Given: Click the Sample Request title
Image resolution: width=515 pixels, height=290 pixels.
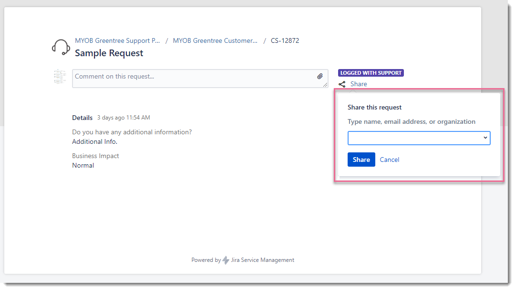Looking at the screenshot, I should [109, 53].
